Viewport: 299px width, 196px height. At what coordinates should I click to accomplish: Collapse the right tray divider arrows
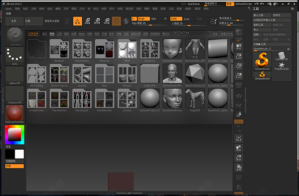[x=245, y=100]
